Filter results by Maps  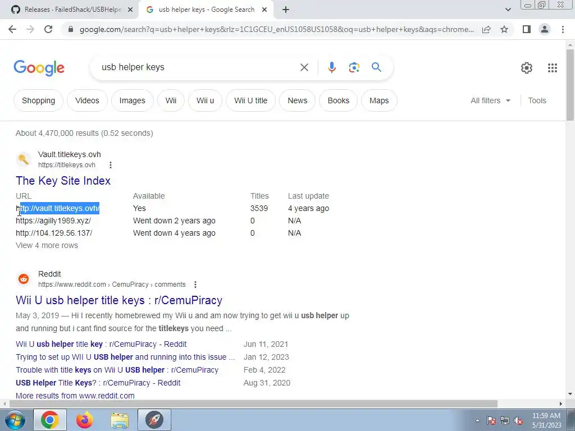(379, 101)
